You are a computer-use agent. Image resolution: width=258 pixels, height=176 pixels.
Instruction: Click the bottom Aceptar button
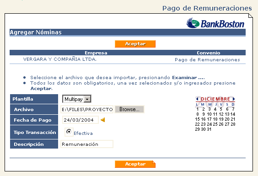click(135, 164)
